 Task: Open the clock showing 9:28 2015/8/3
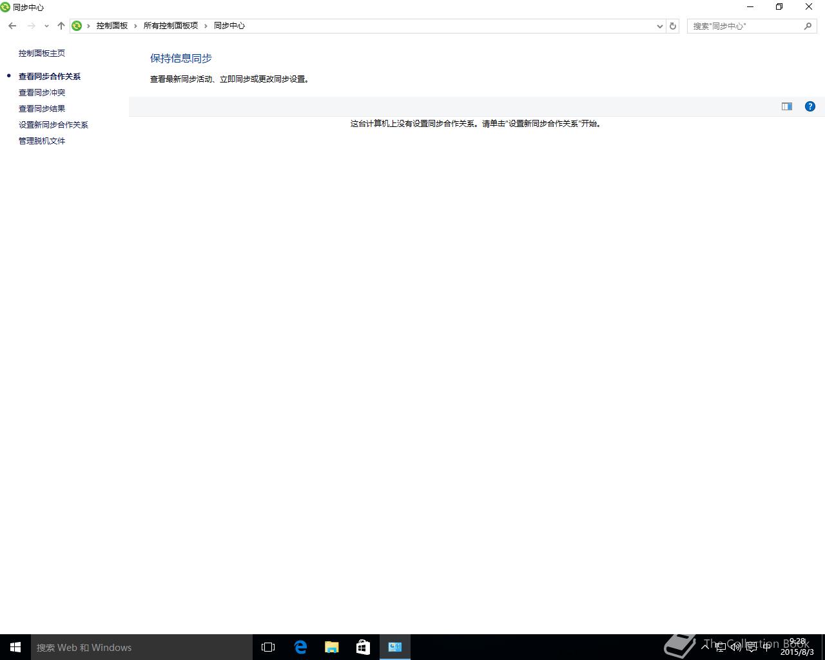pos(797,646)
